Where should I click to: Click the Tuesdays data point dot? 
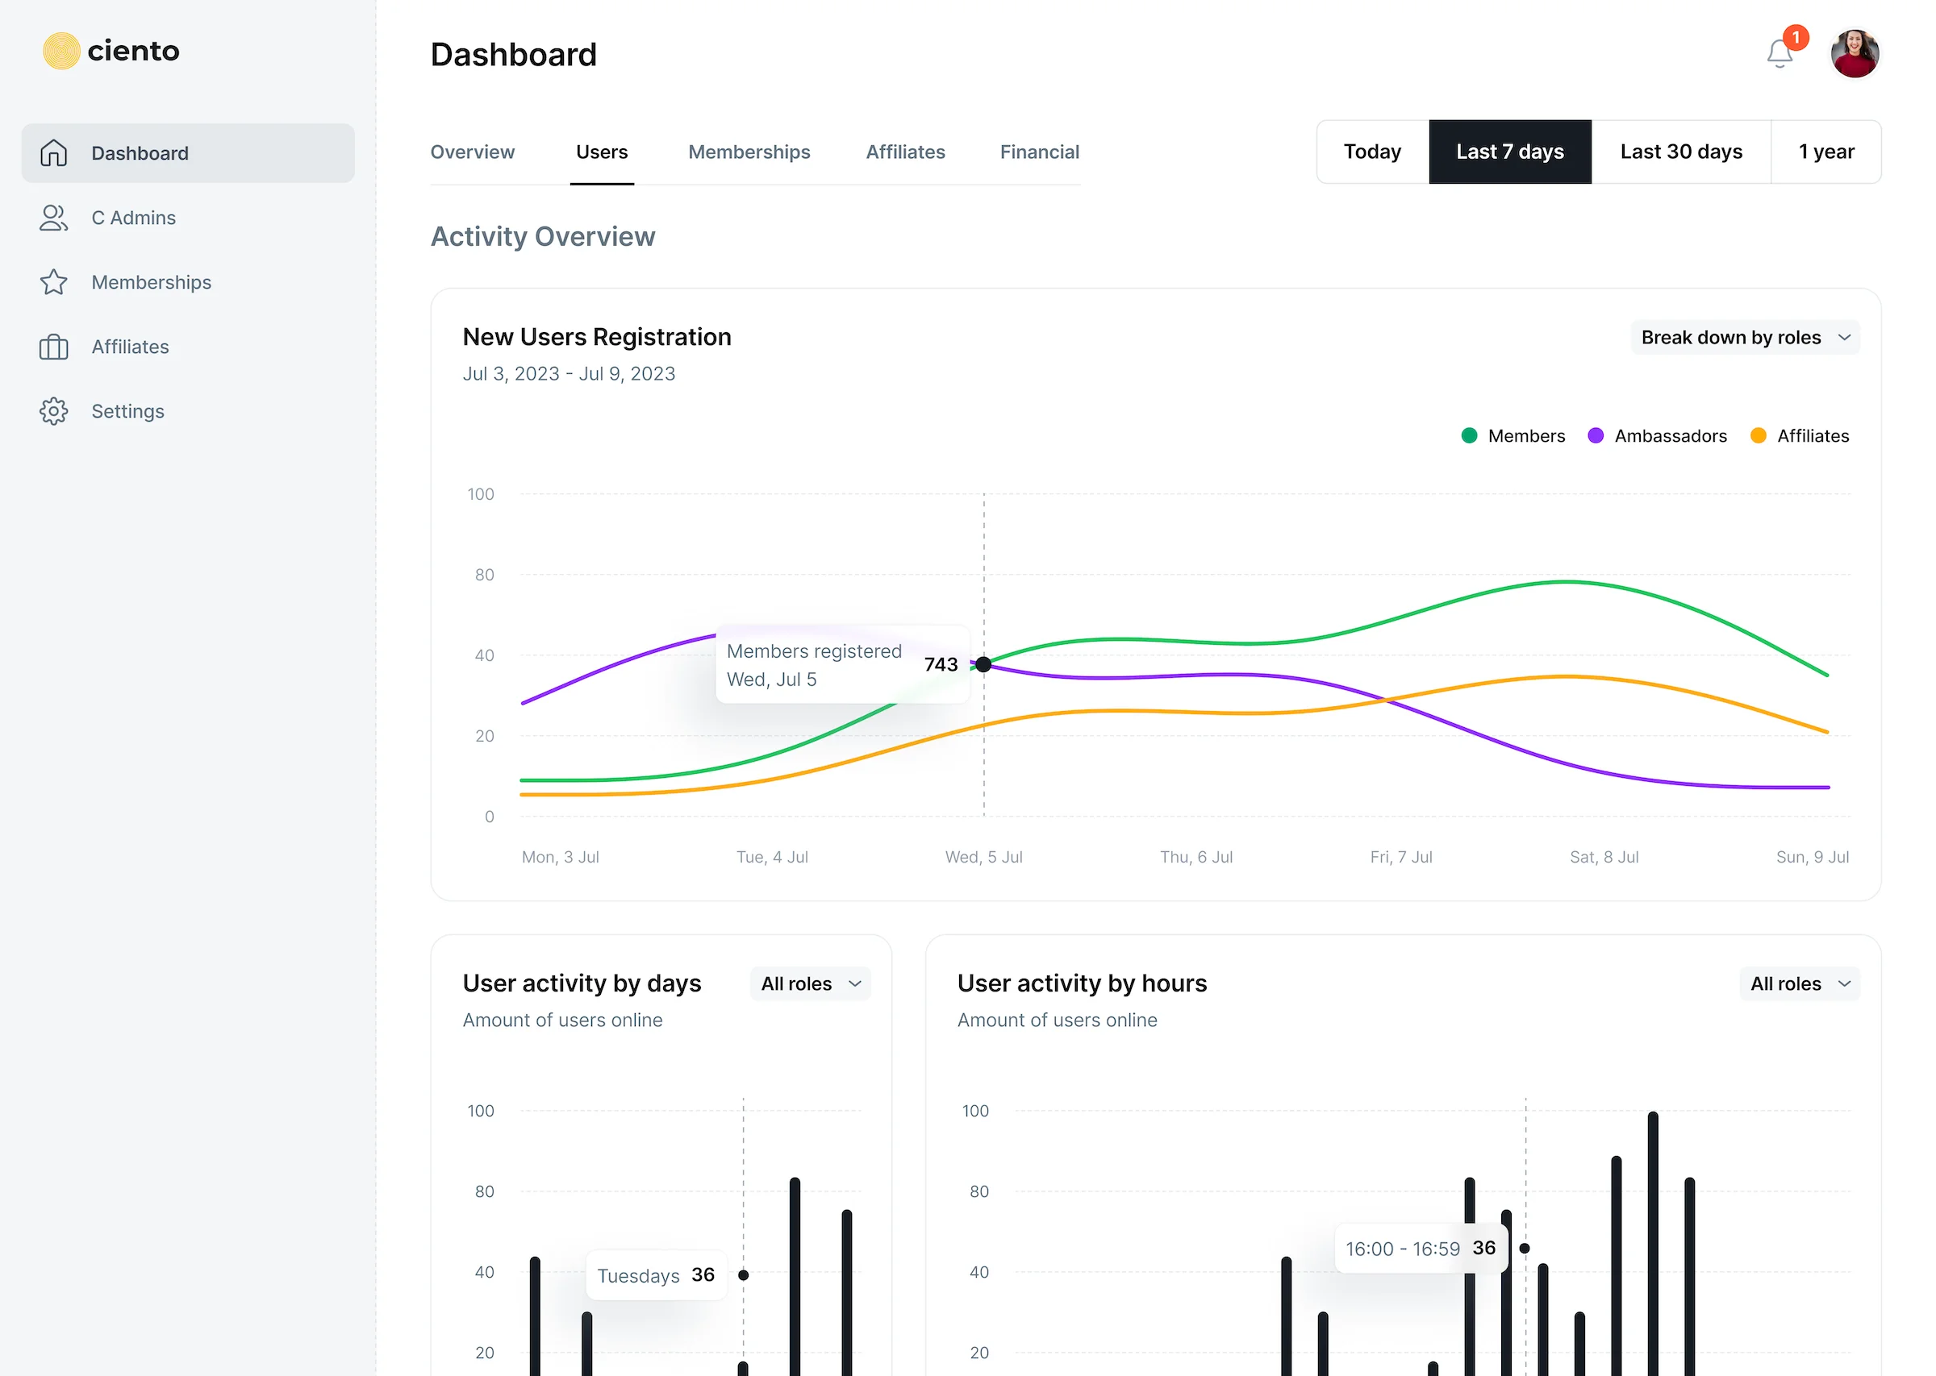(744, 1275)
